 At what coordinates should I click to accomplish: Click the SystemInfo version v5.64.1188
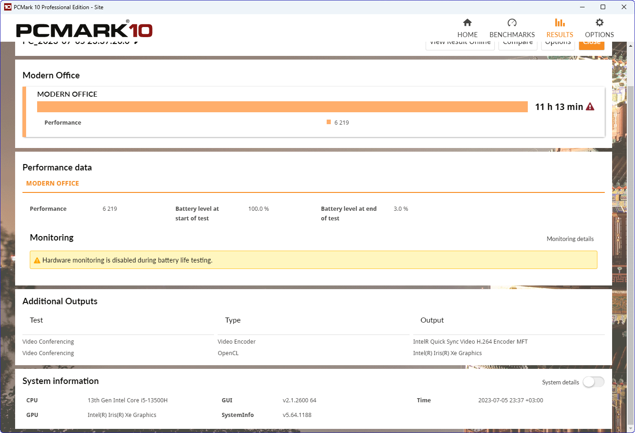[297, 415]
